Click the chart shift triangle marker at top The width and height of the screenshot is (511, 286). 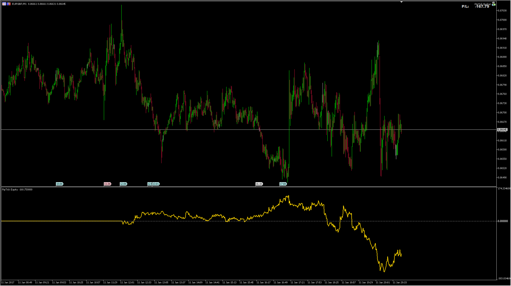click(402, 2)
